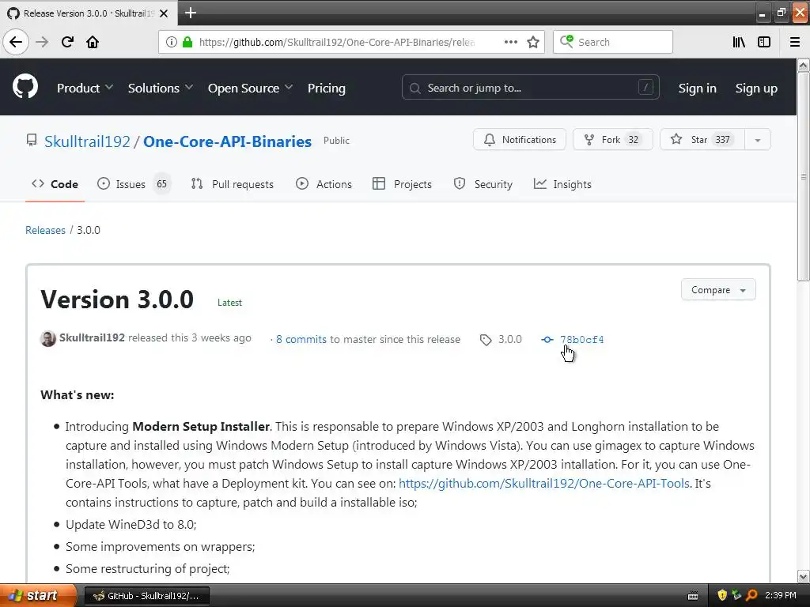The width and height of the screenshot is (810, 607).
Task: Open the Windows Start menu
Action: 38,595
